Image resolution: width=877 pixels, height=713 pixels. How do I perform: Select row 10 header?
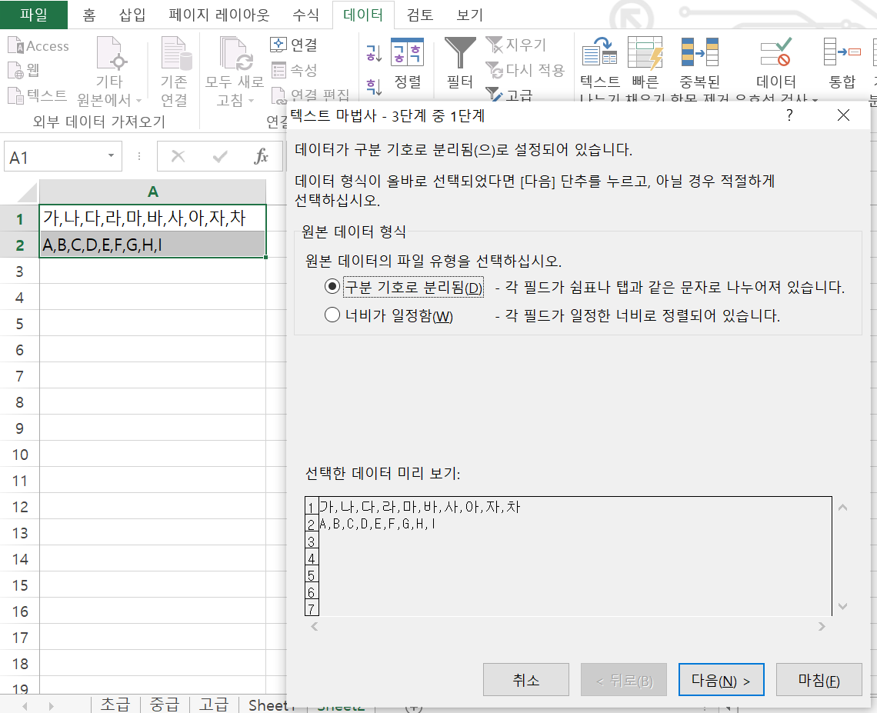pyautogui.click(x=19, y=455)
